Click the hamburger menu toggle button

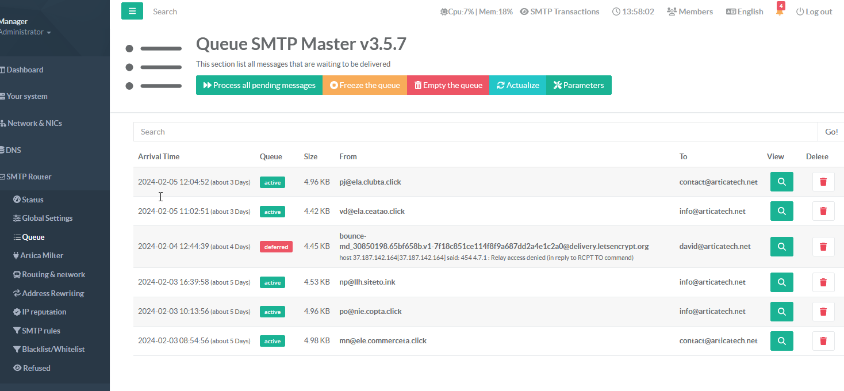point(132,11)
